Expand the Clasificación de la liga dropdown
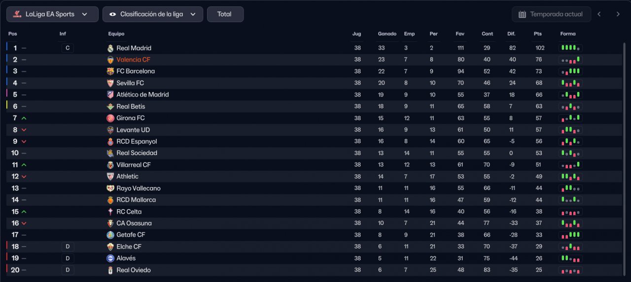The width and height of the screenshot is (631, 282). (x=152, y=14)
